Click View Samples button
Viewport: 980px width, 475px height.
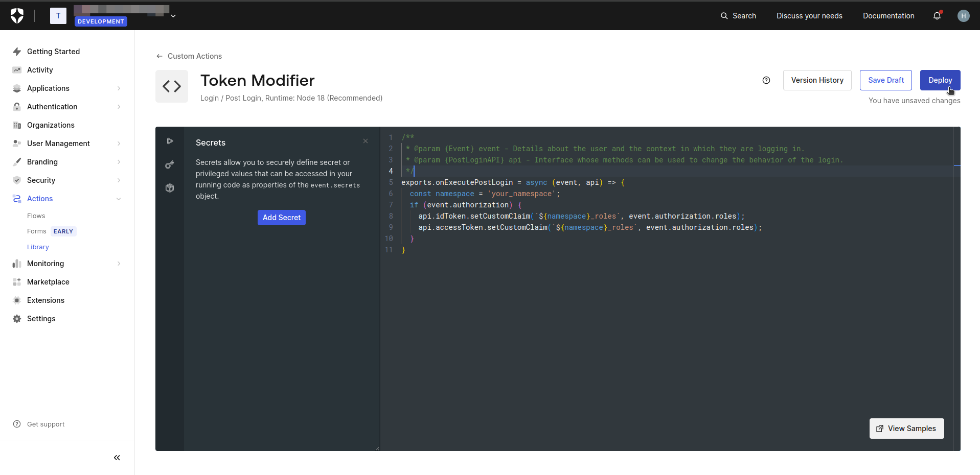pyautogui.click(x=907, y=429)
